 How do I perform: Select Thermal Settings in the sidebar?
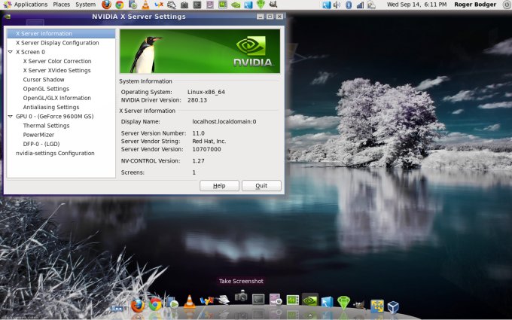pos(46,126)
